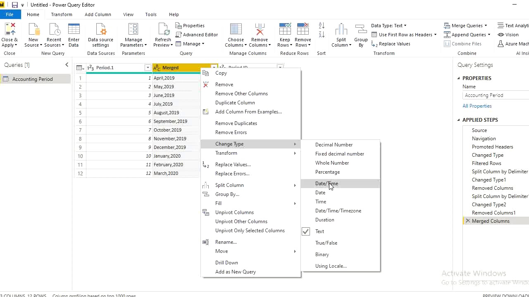Delete the Merged Columns step with X
Screen dimensions: 529x297
pyautogui.click(x=468, y=221)
